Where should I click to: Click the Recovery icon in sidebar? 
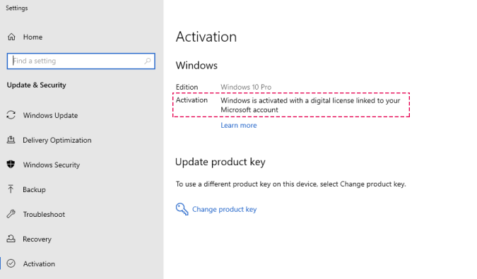[x=11, y=239]
